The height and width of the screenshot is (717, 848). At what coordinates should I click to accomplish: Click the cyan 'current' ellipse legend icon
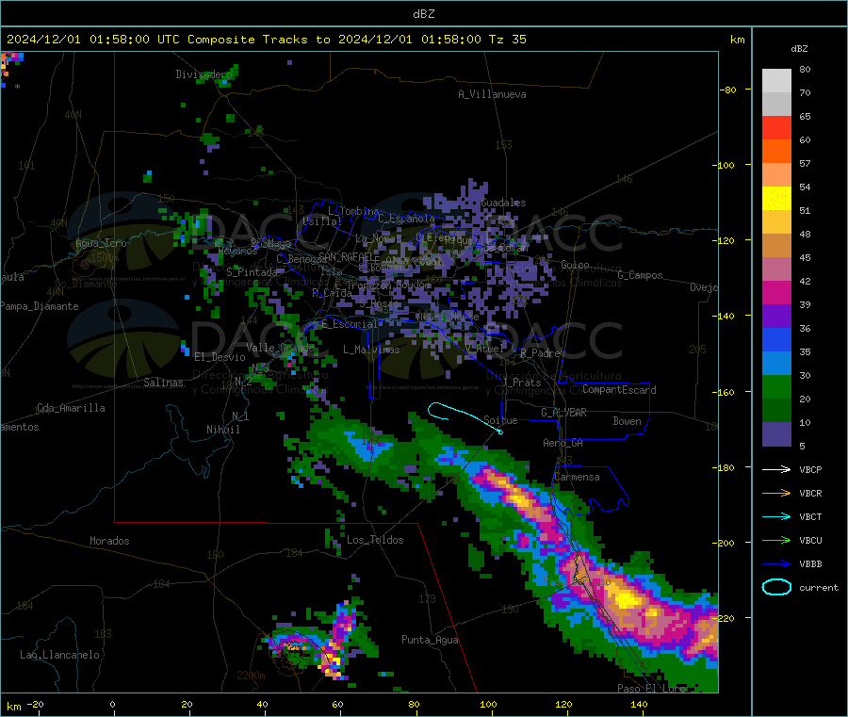776,587
